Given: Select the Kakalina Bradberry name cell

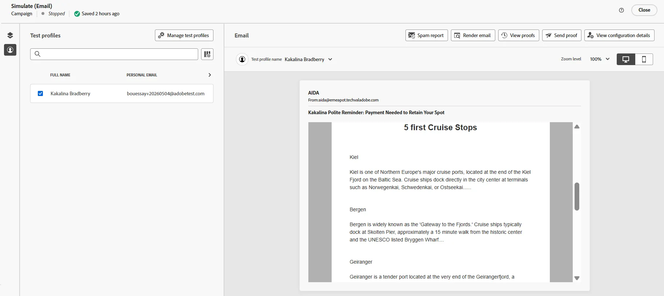Looking at the screenshot, I should 70,93.
